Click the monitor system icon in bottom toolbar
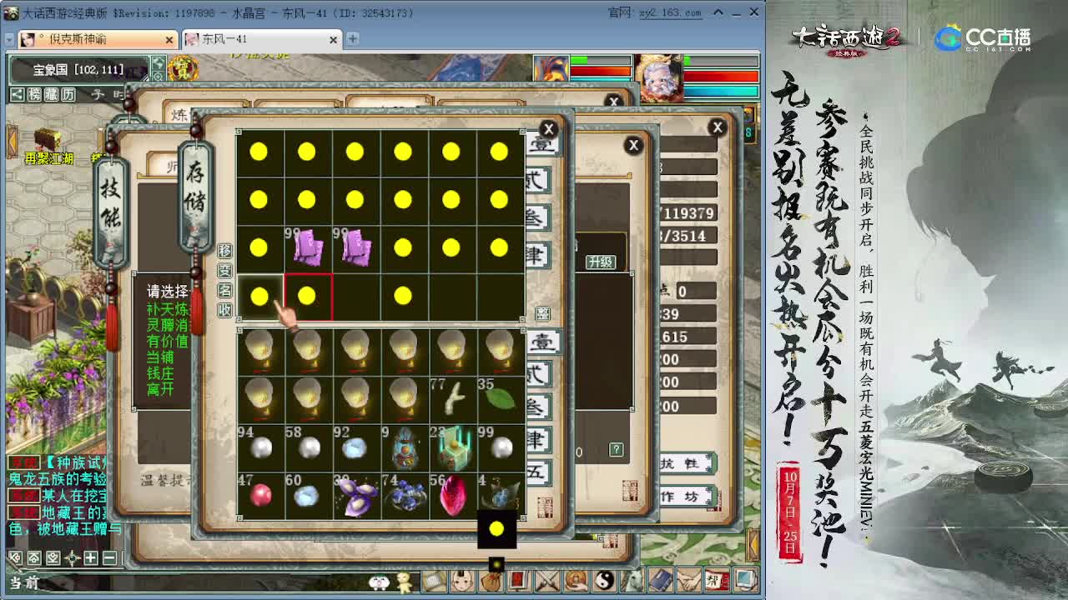Screen dimensions: 1068x600 pos(745,581)
